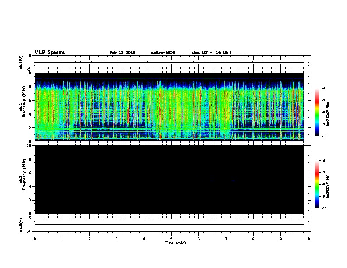
Task: Click the log(PSD) label beside ch.2 color bar
Action: click(328, 187)
